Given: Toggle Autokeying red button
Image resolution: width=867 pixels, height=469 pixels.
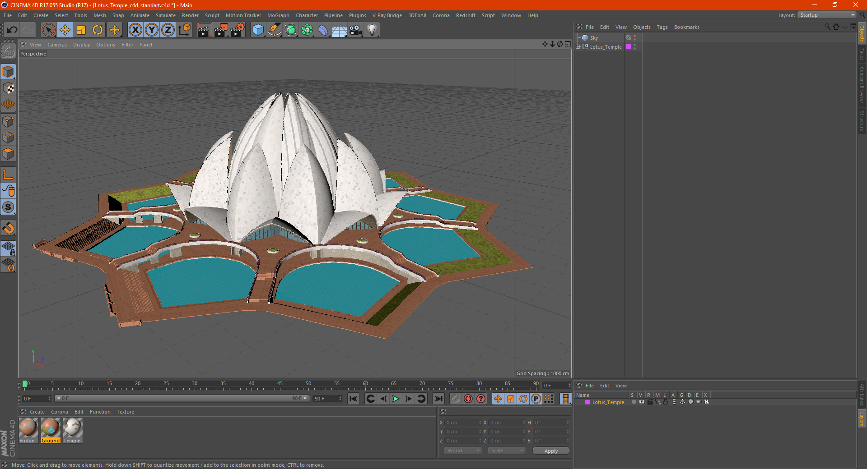Looking at the screenshot, I should 468,399.
